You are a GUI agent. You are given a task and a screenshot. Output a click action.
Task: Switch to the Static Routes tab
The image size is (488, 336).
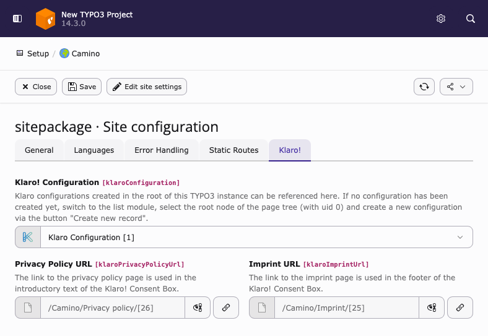(x=233, y=150)
